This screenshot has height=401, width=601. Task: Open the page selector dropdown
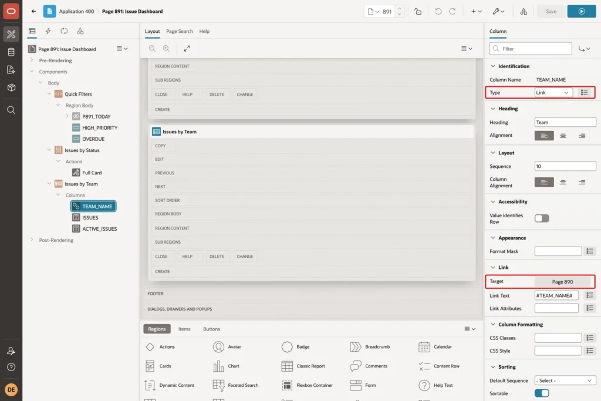tap(373, 12)
